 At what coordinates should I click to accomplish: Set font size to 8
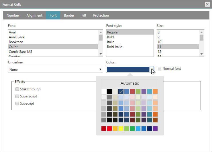[178, 32]
